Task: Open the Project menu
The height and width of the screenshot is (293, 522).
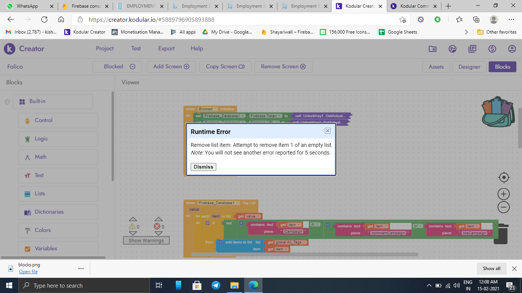Action: (105, 48)
